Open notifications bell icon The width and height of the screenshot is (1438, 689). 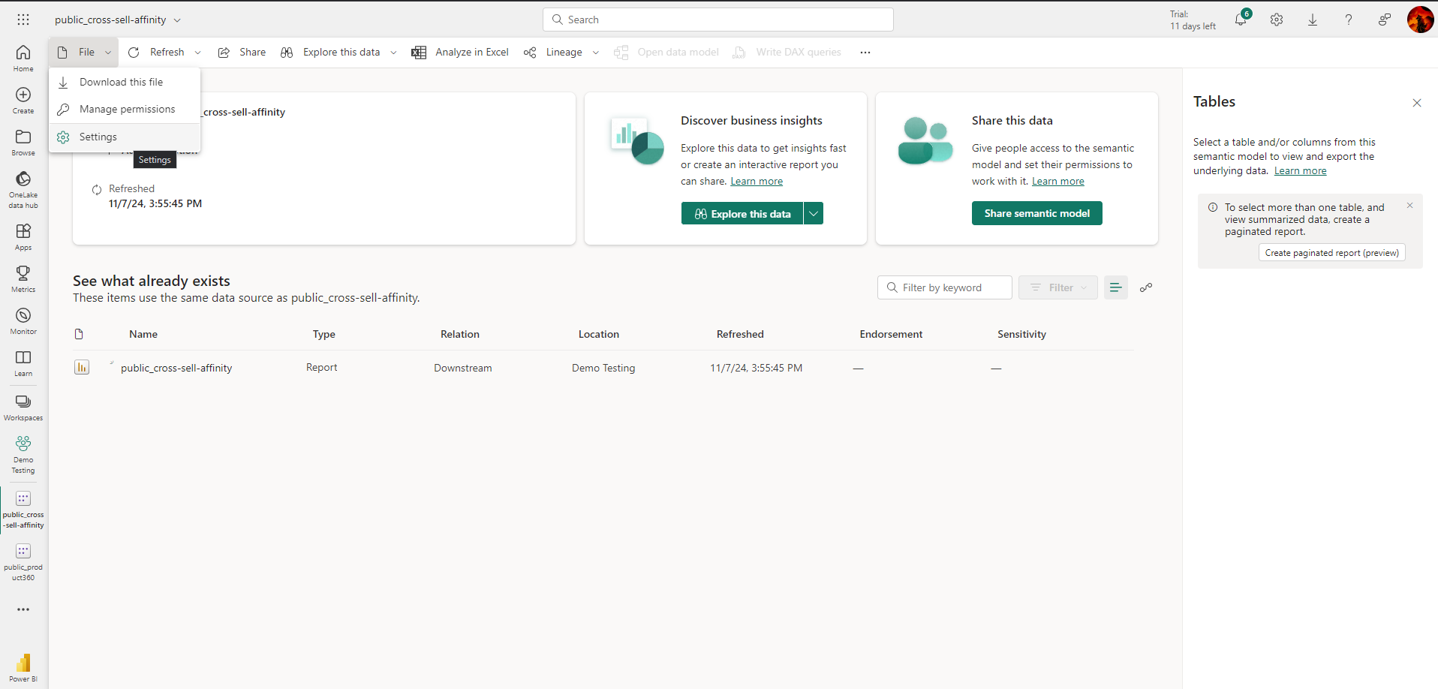(x=1241, y=20)
